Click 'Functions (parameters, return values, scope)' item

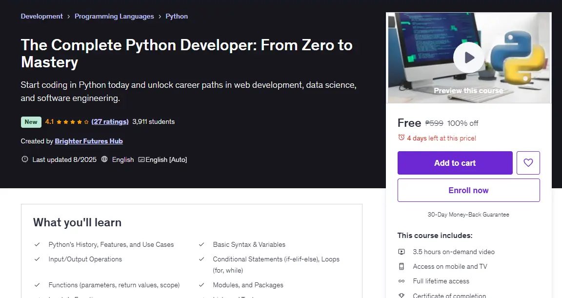(114, 285)
